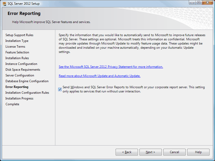Select the Installation Configuration Rules step

click(27, 93)
